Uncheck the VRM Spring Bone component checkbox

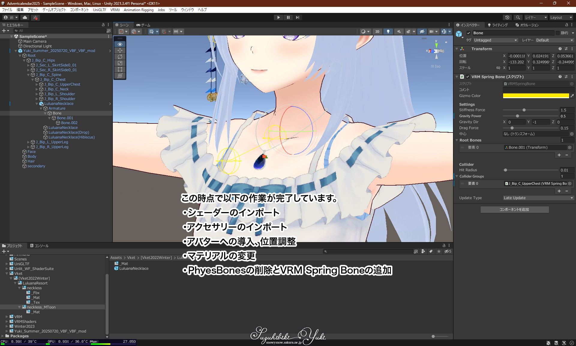468,77
